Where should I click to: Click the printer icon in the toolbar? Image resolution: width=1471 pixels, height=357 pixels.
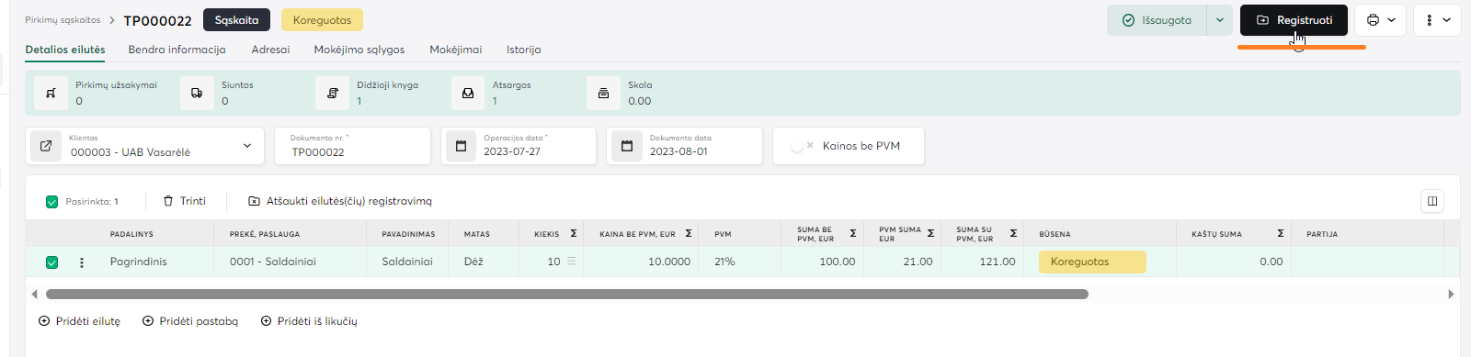(x=1373, y=20)
